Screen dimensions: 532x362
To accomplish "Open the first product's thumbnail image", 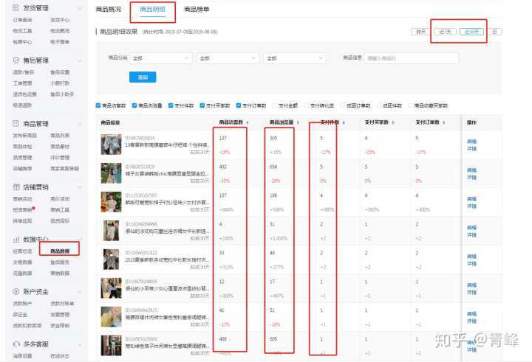I will click(112, 142).
